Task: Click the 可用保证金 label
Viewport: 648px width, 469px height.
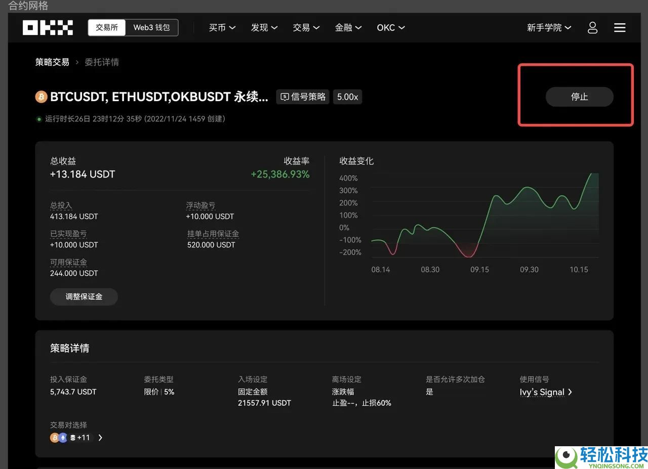Action: point(68,262)
